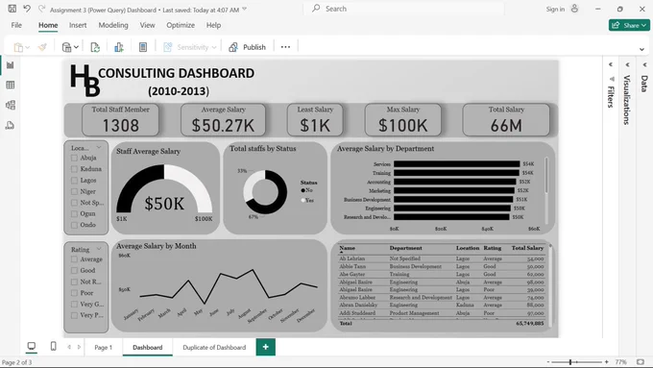
Task: Open the file name dropdown arrow in title
Action: pyautogui.click(x=245, y=9)
